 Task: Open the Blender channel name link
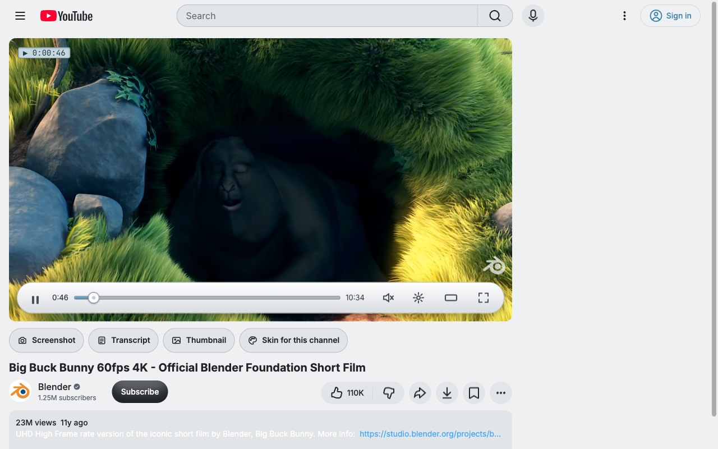(x=54, y=387)
